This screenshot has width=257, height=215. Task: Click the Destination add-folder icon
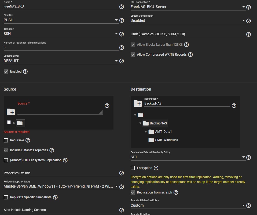tap(138, 103)
